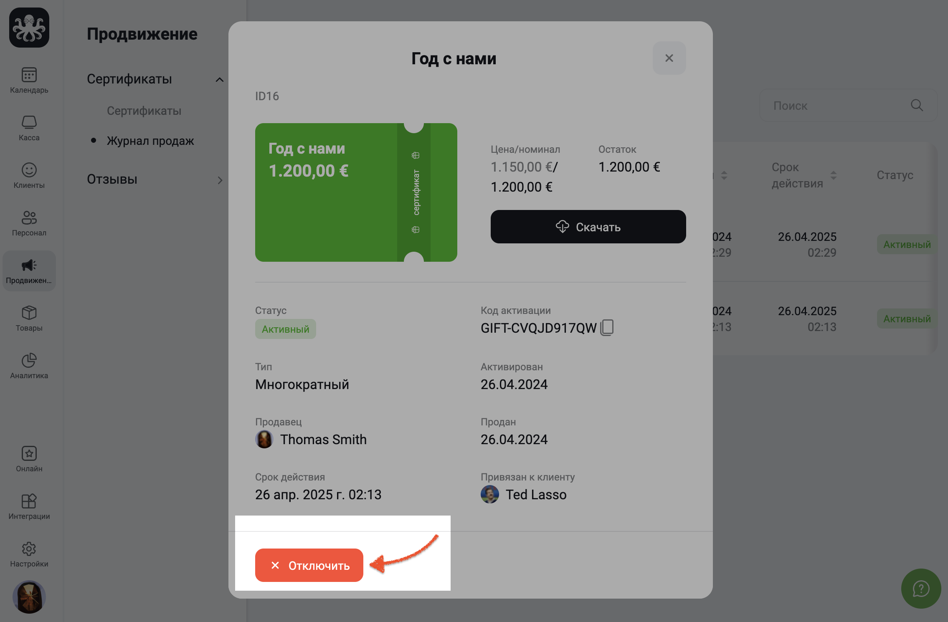Collapse the Сертификаты section chevron
The image size is (948, 622).
pyautogui.click(x=220, y=80)
